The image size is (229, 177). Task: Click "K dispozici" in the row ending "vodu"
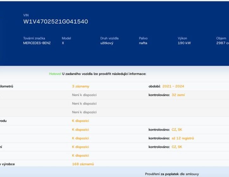80,121
